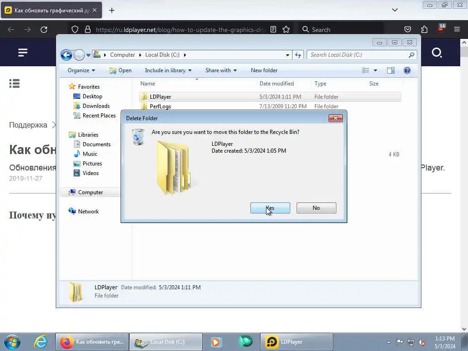Open the Firefox application hamburger menu
The image size is (468, 351).
457,29
